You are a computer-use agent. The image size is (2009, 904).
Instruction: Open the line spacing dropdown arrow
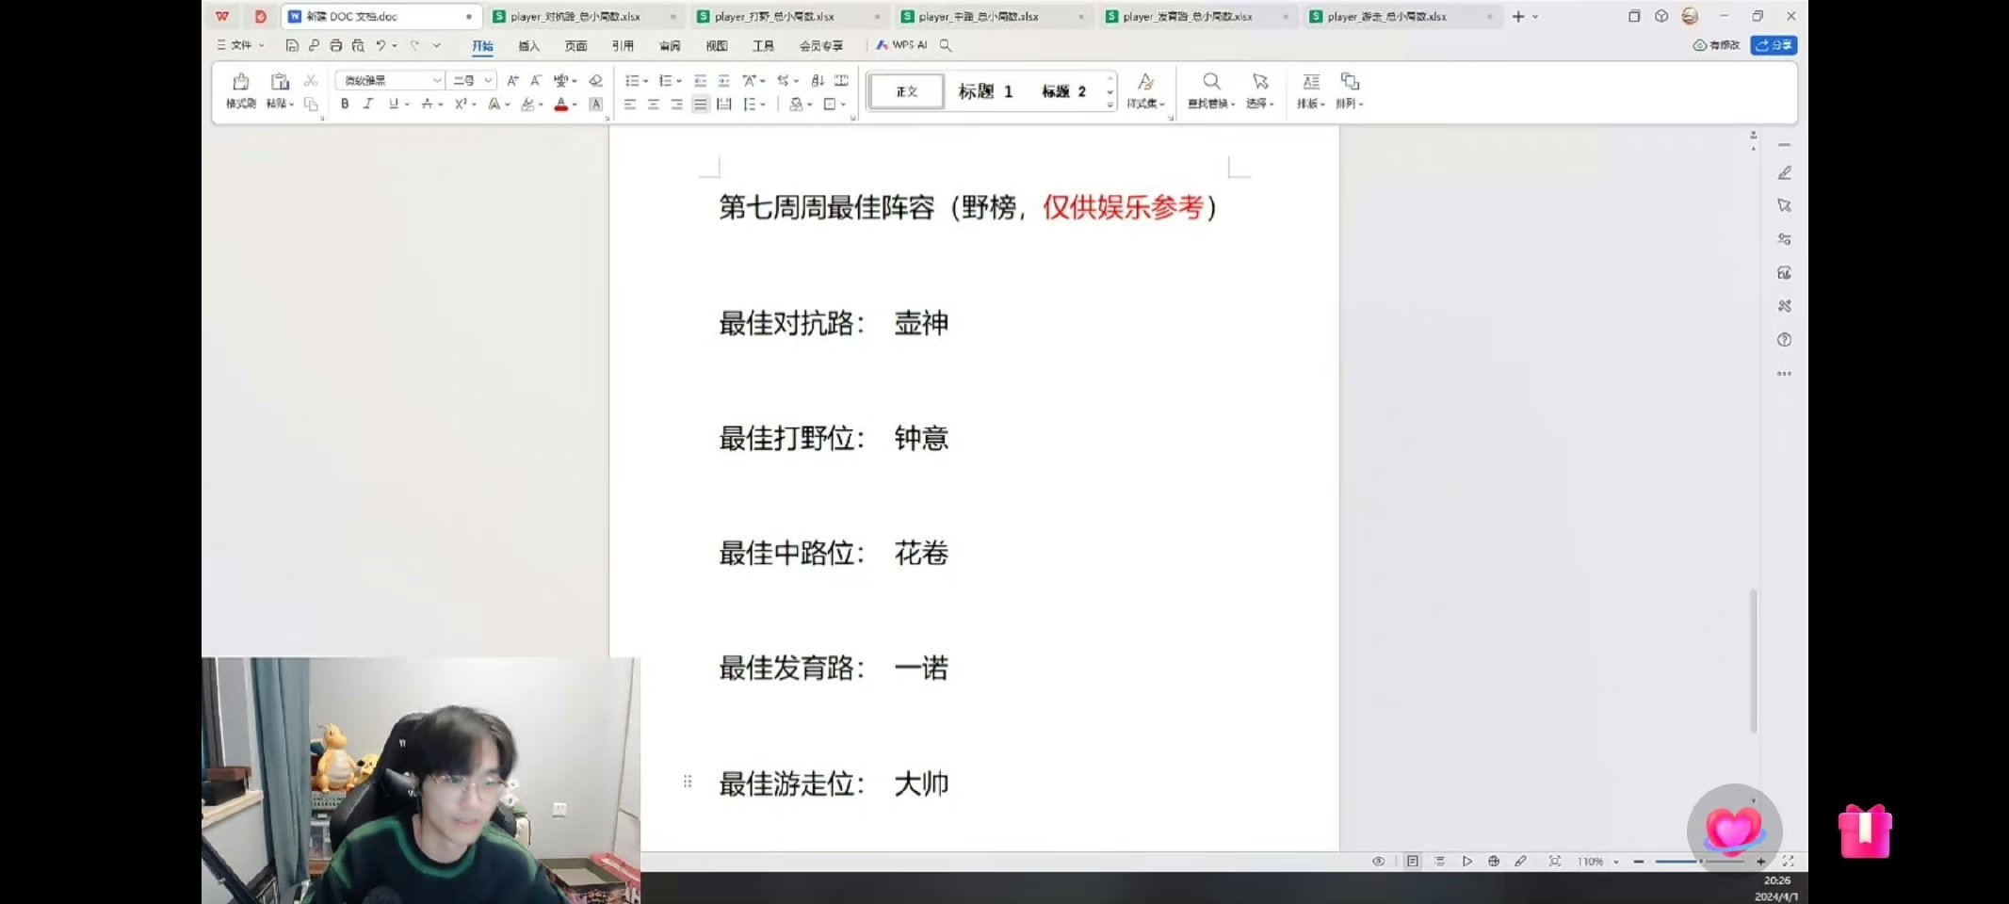point(763,105)
